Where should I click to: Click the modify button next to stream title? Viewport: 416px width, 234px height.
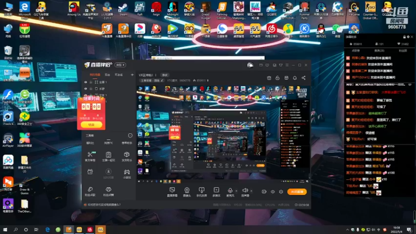point(165,75)
